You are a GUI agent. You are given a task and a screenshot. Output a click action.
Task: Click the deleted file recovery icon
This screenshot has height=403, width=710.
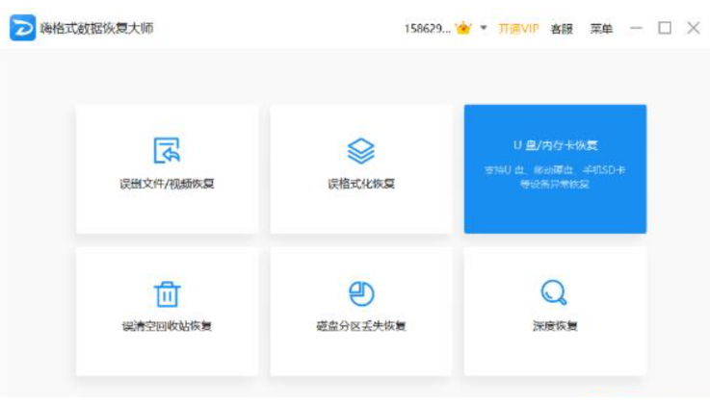pos(167,151)
